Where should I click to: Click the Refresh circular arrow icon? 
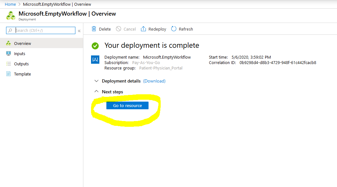tap(174, 29)
